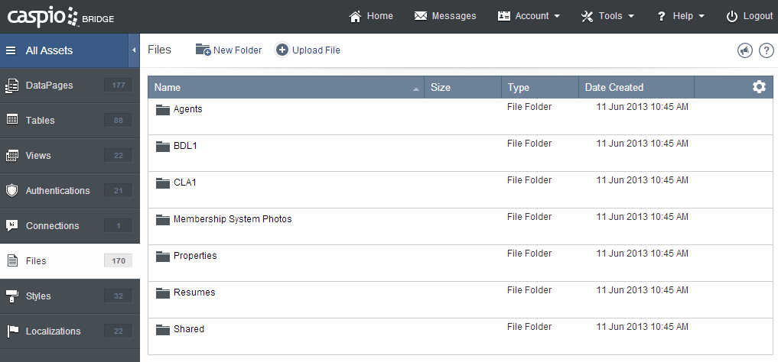
Task: Open the Messages page
Action: [x=444, y=16]
